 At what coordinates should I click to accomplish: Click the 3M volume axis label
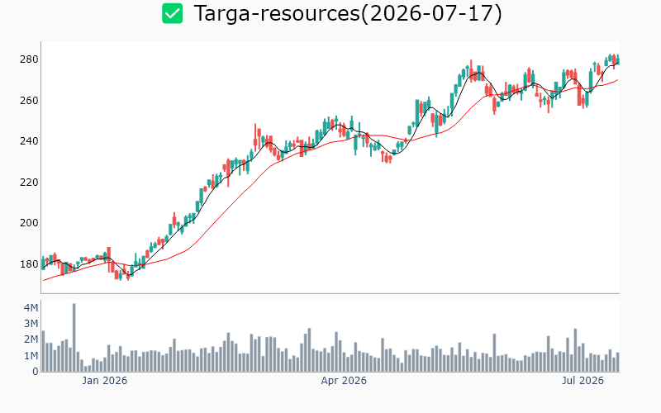point(31,324)
